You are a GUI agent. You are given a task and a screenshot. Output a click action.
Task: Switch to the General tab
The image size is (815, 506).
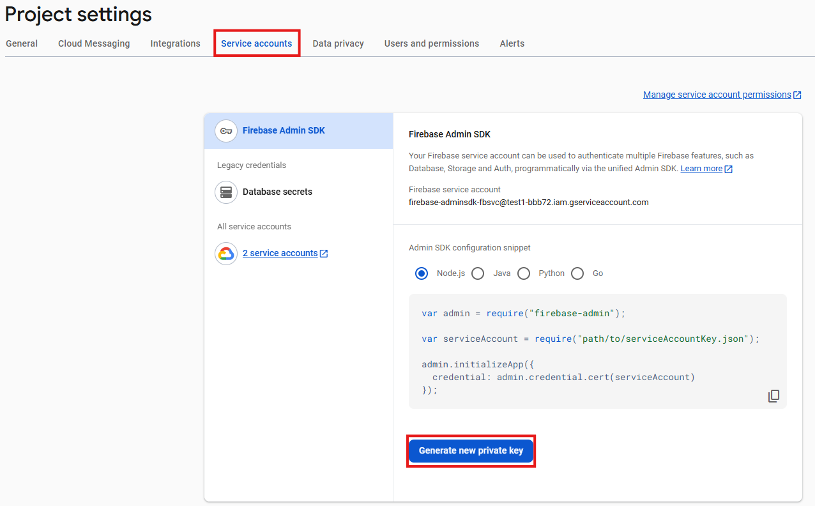click(x=22, y=43)
